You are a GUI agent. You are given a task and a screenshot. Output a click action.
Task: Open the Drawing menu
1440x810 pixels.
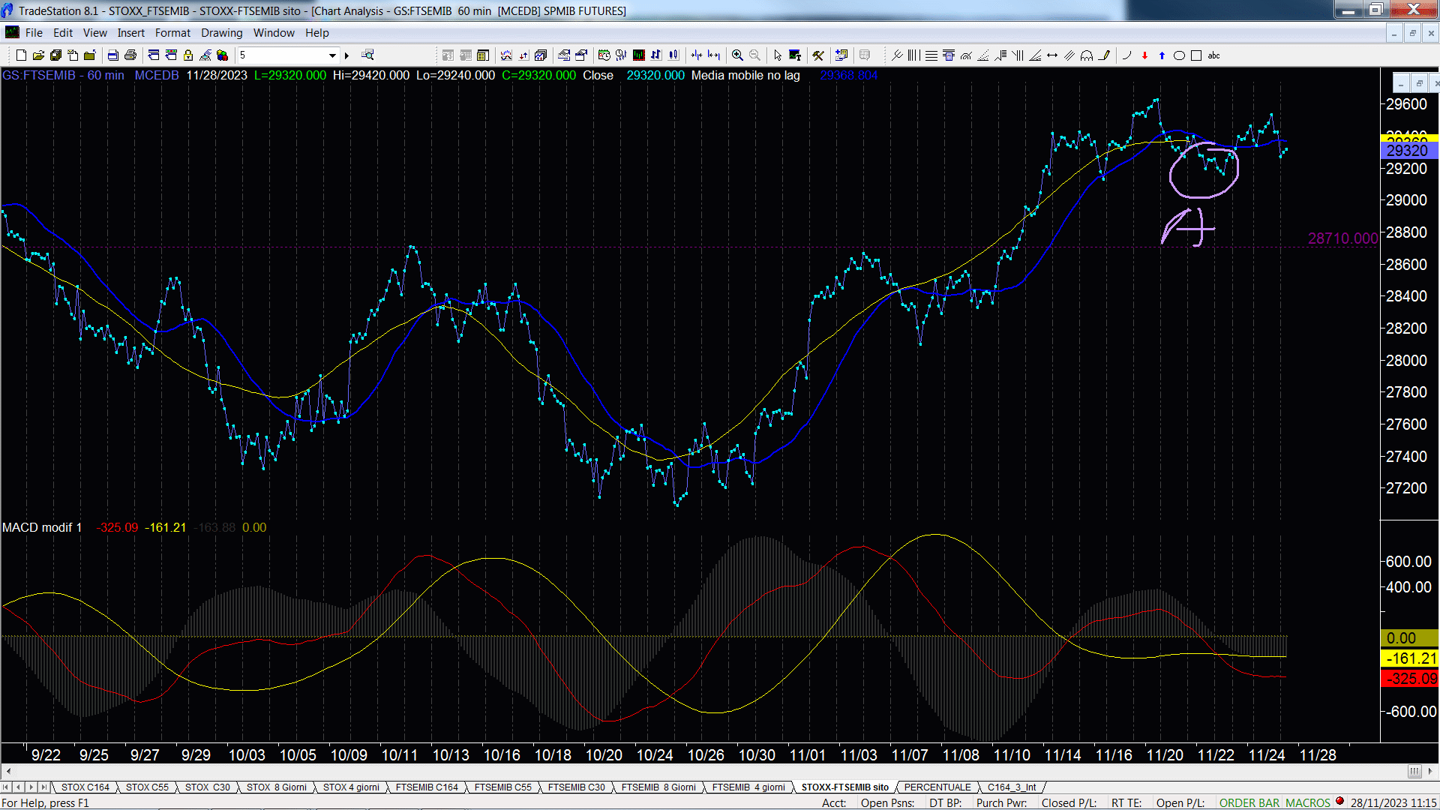pyautogui.click(x=221, y=33)
